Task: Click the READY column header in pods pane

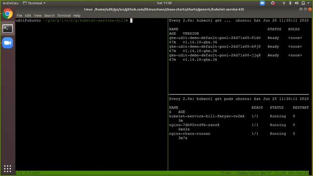Action: pos(257,108)
